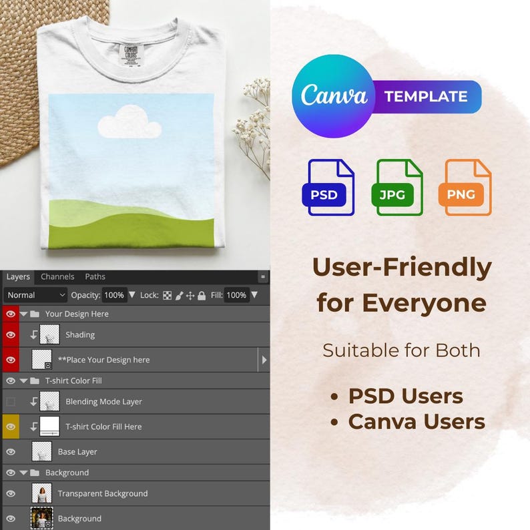
Task: Click the Shading layer clipping arrow
Action: click(34, 334)
